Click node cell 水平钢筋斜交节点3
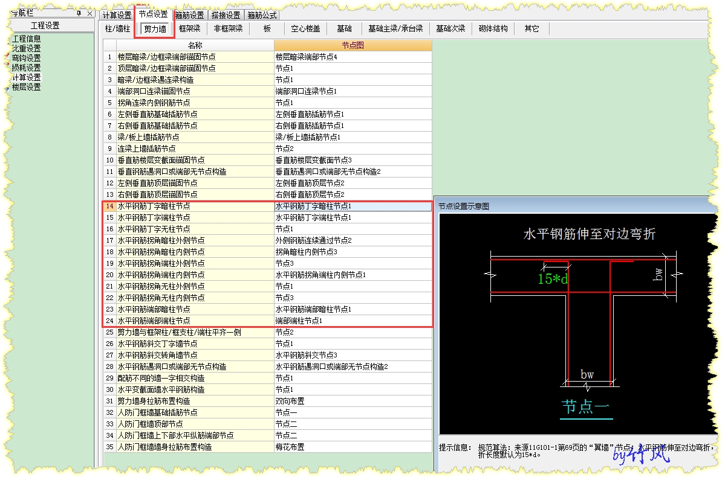The width and height of the screenshot is (722, 477). tap(353, 355)
